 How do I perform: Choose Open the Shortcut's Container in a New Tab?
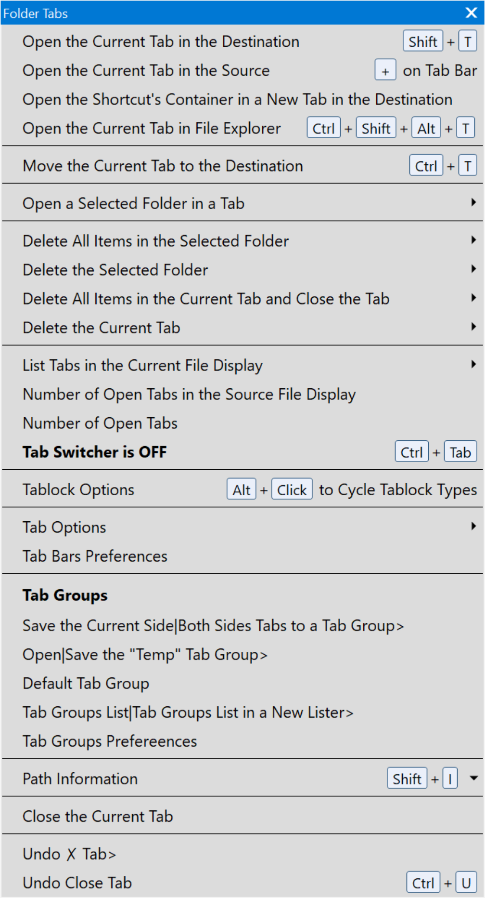click(x=242, y=99)
